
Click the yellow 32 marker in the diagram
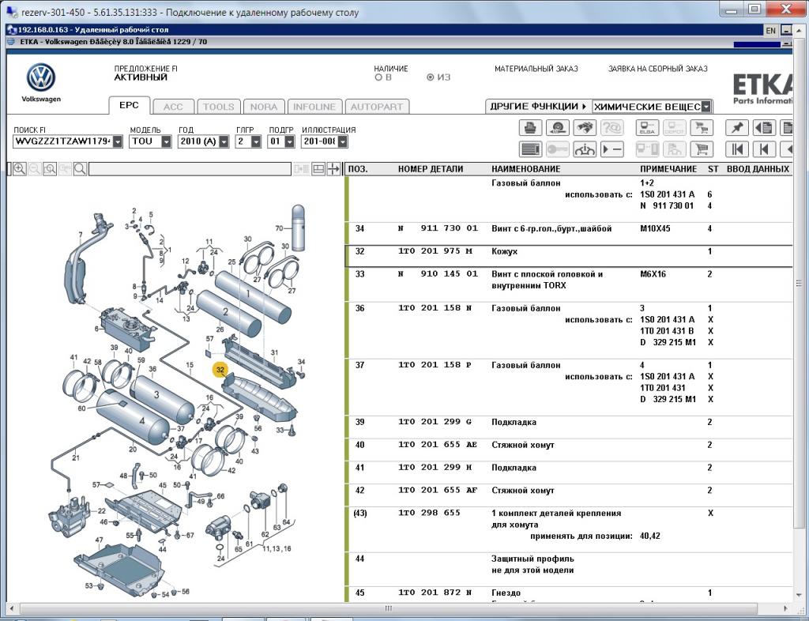220,369
